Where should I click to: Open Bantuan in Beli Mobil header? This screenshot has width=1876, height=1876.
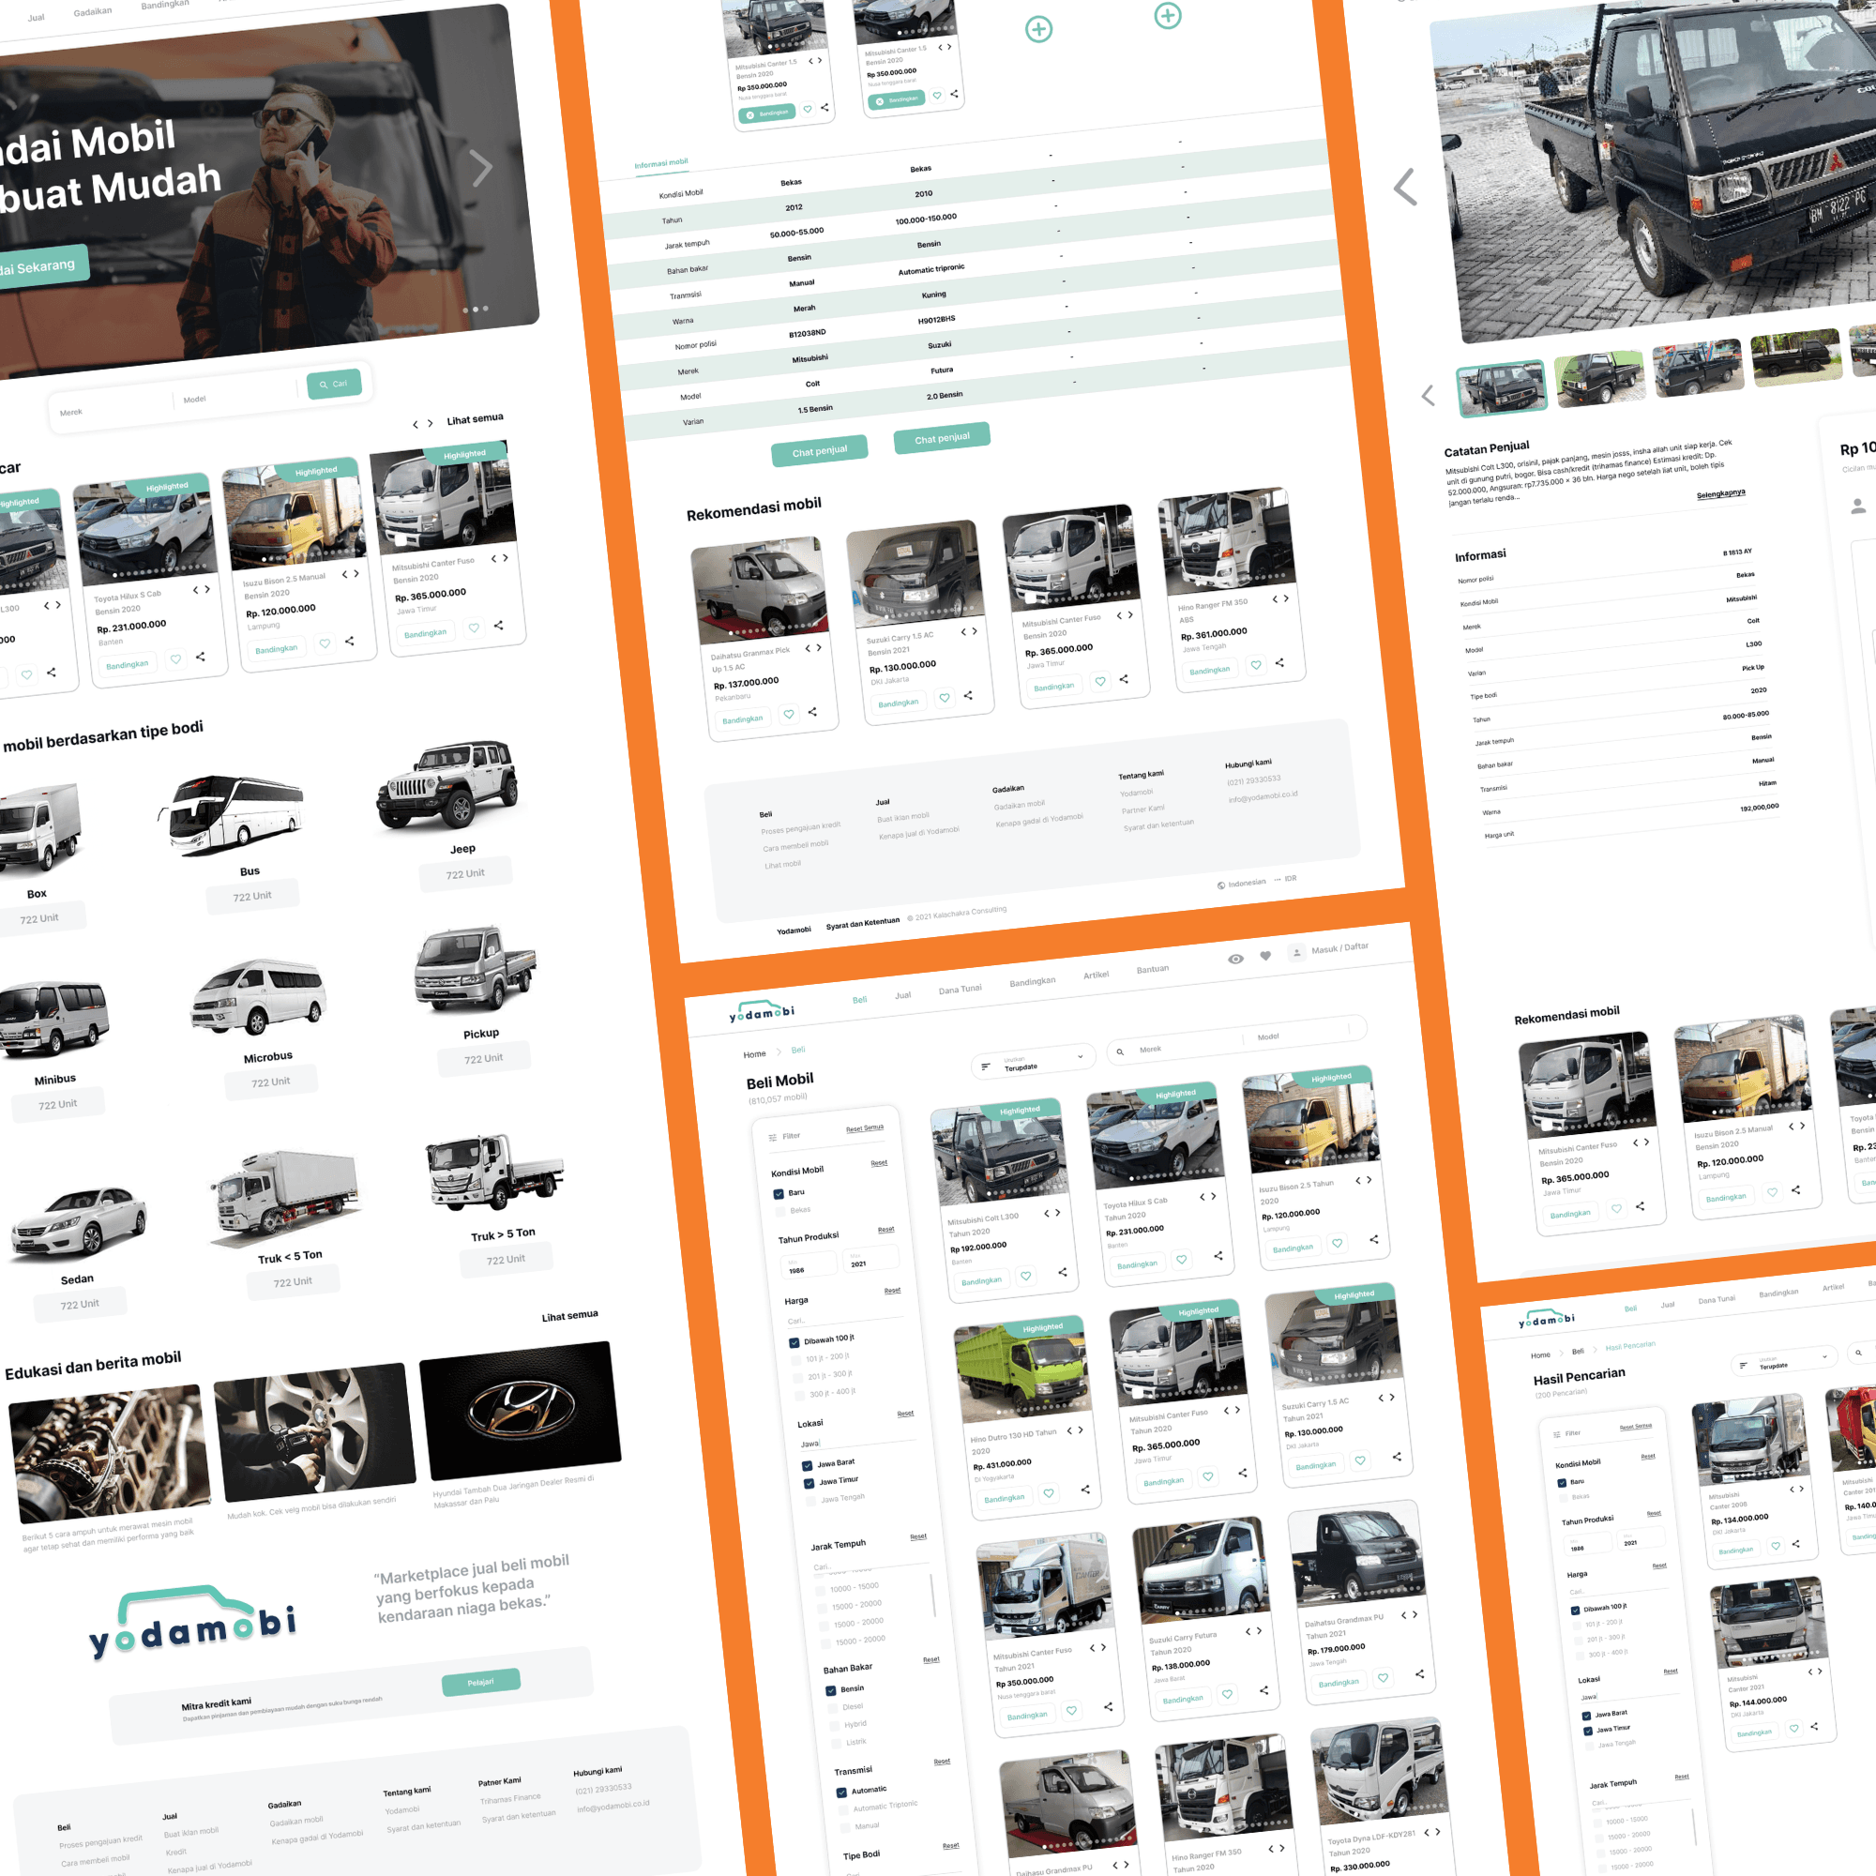pyautogui.click(x=1153, y=969)
